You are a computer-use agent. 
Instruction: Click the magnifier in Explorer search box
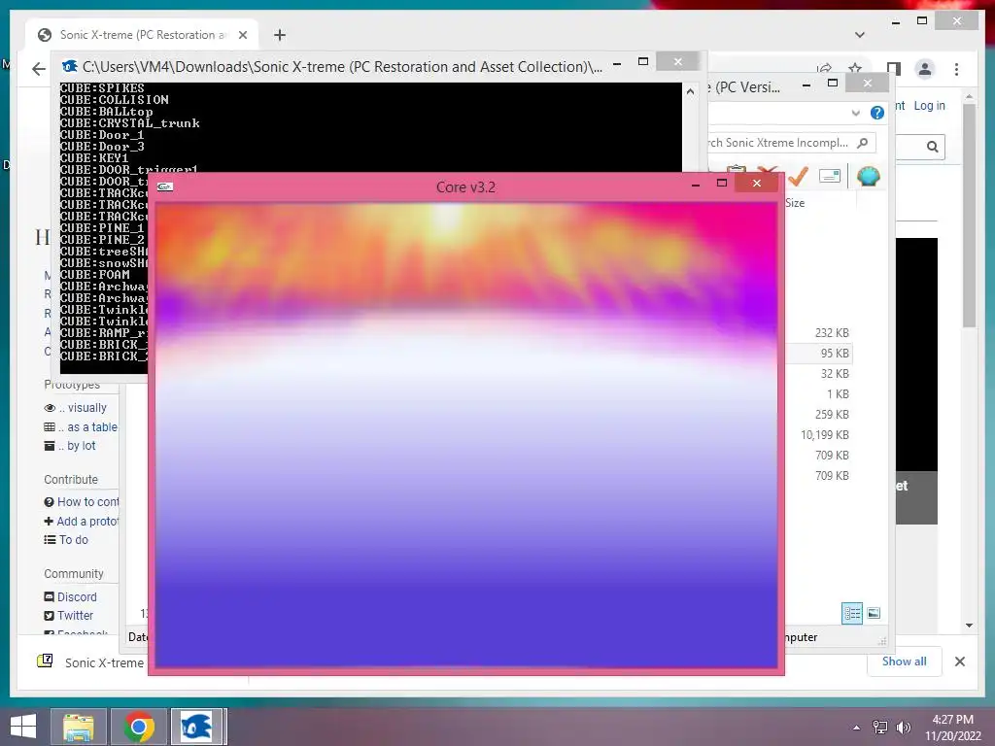click(863, 143)
